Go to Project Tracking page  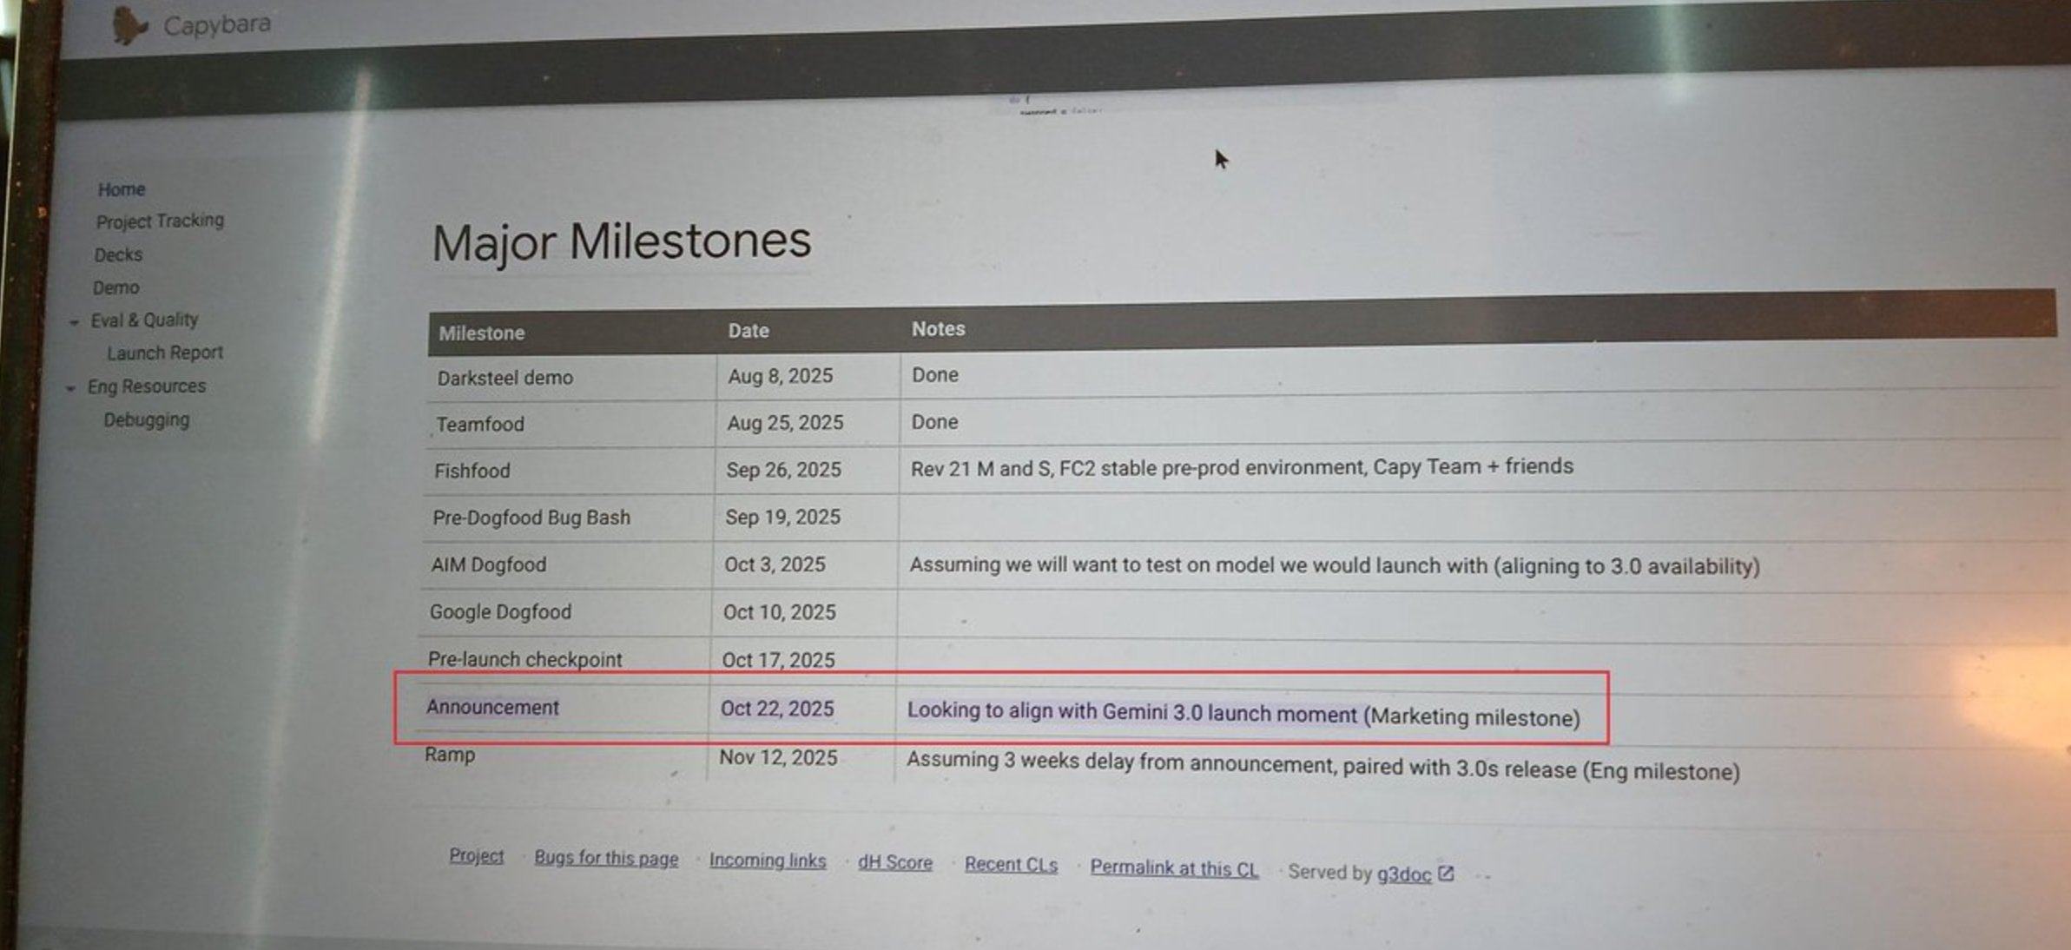[x=160, y=221]
